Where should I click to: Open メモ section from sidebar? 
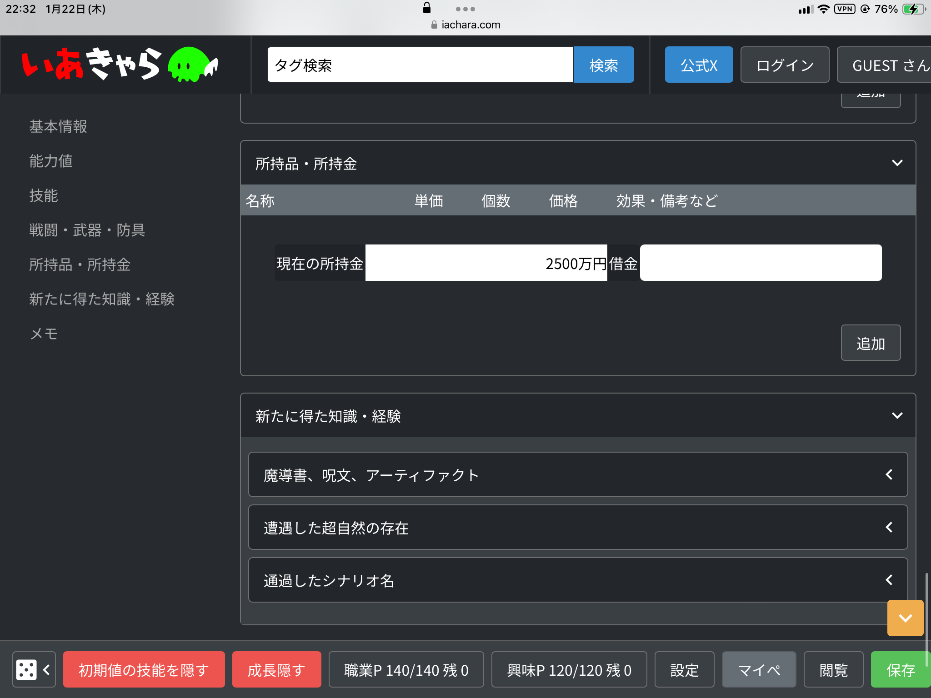coord(44,334)
